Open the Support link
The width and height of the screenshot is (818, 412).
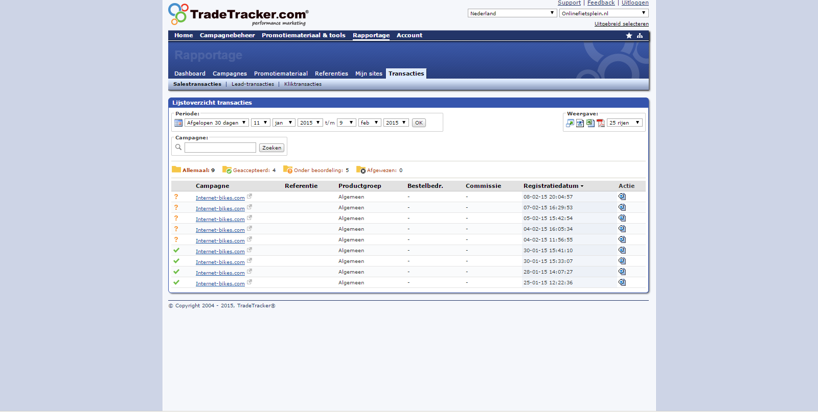[569, 3]
